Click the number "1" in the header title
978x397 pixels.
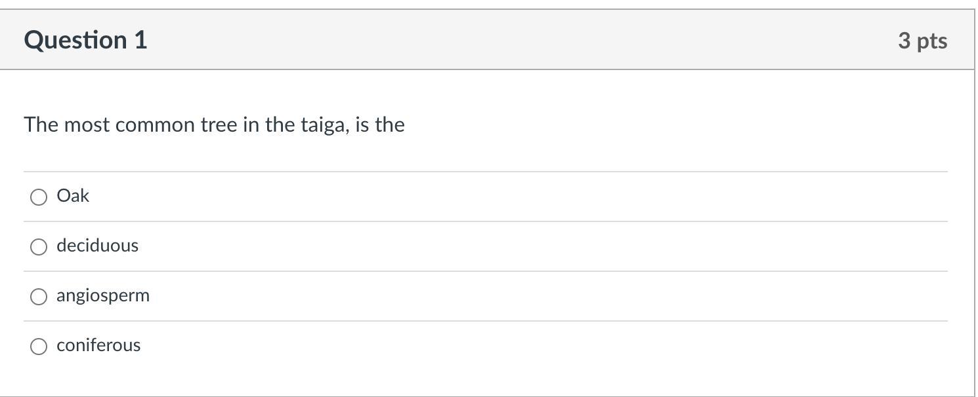(140, 40)
